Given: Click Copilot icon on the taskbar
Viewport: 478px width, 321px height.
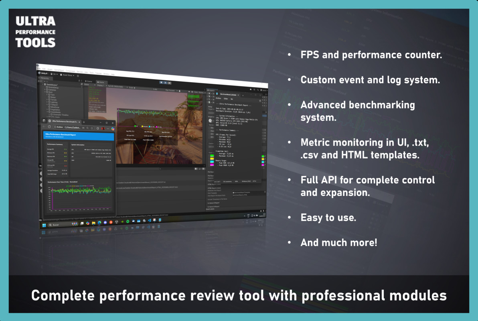Looking at the screenshot, I should [x=88, y=223].
